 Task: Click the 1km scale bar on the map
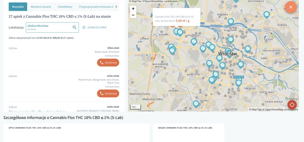tap(135, 107)
